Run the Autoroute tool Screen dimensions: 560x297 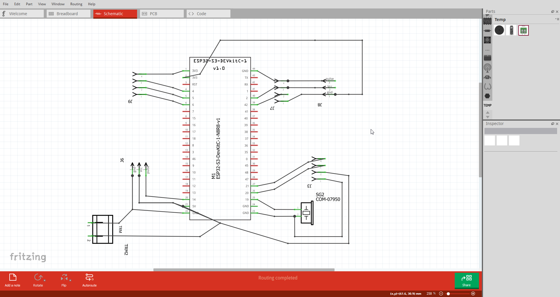[89, 280]
